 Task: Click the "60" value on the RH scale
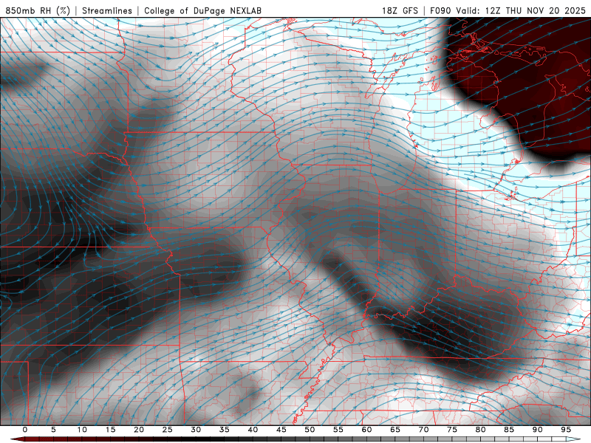(366, 430)
